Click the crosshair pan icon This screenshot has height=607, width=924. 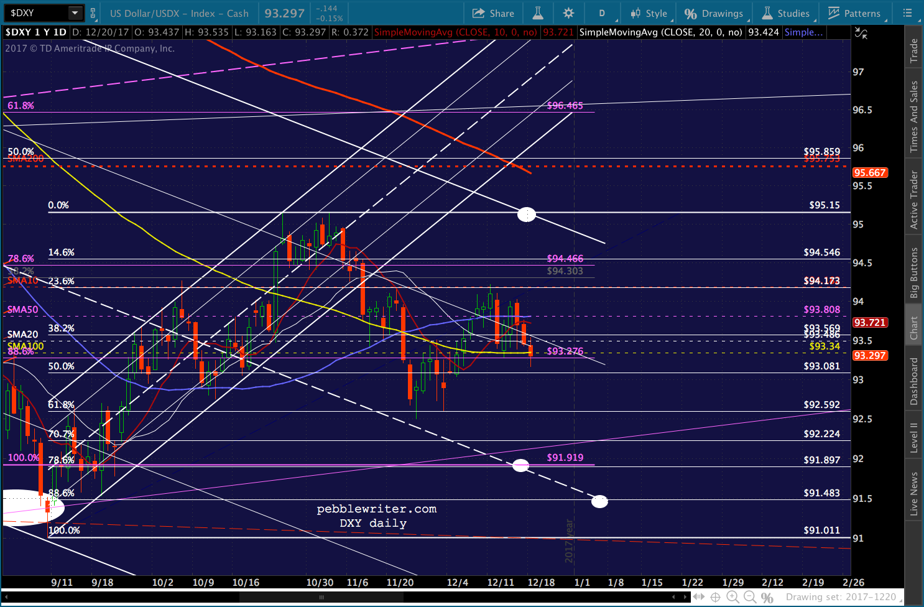pos(716,597)
